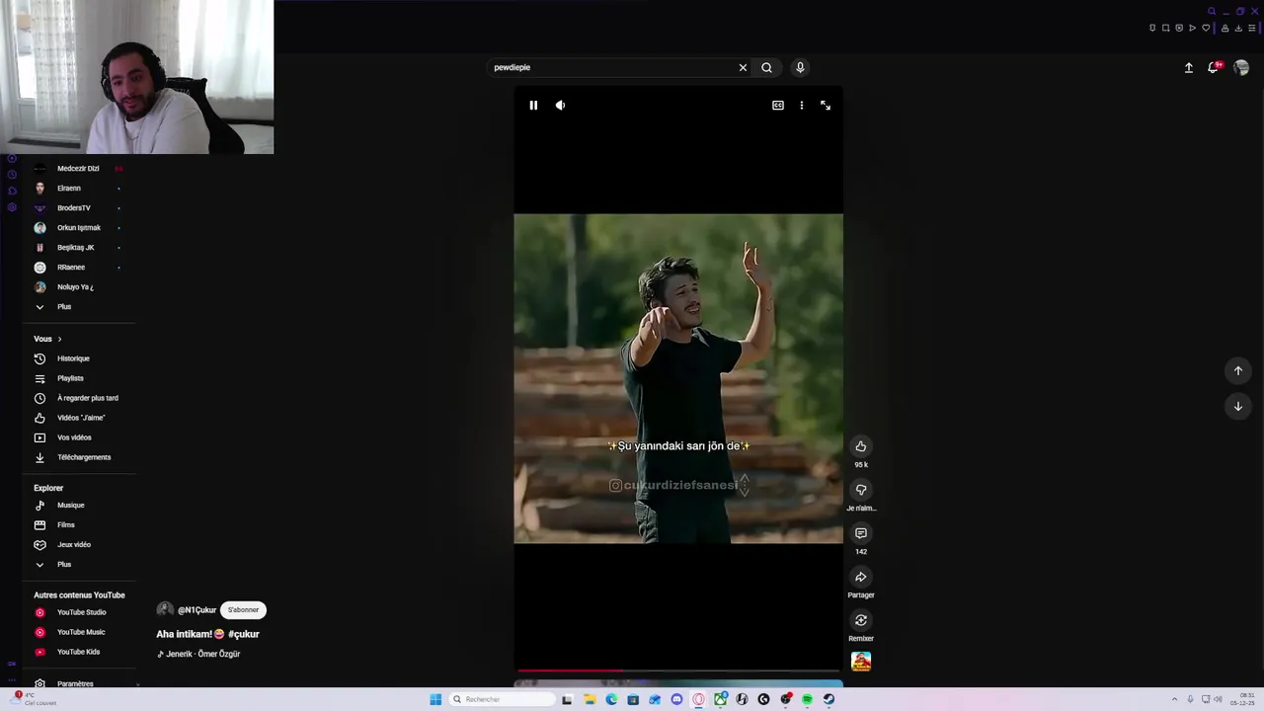Toggle closed captions on the Short
Image resolution: width=1264 pixels, height=711 pixels.
click(778, 105)
